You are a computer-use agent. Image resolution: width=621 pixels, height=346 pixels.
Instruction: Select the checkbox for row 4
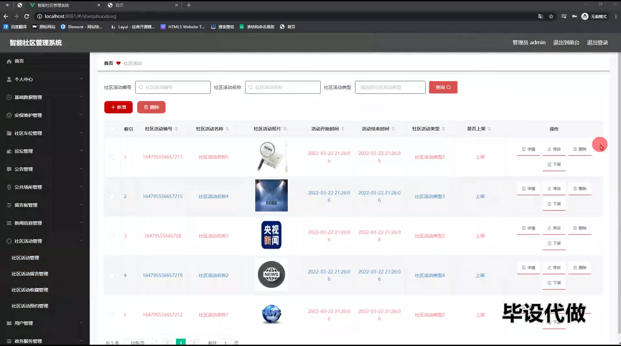pos(112,275)
